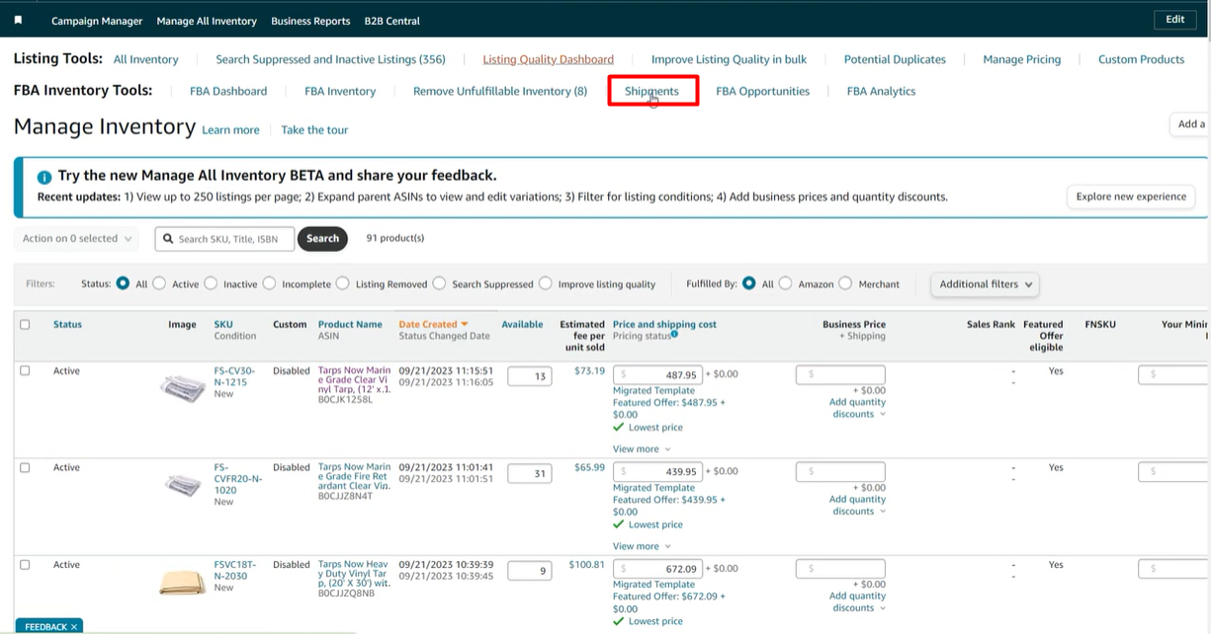Open the FS-CV30-N-1215 product thumbnail
This screenshot has height=634, width=1211.
pos(182,387)
